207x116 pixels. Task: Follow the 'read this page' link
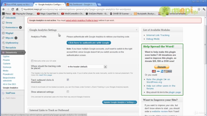tap(45, 75)
